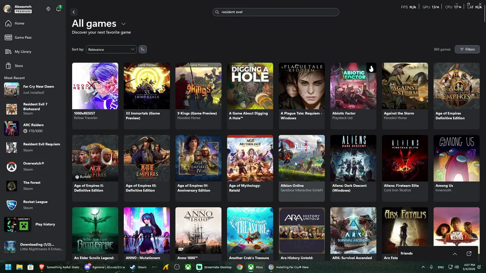Image resolution: width=486 pixels, height=273 pixels.
Task: Open the Abossmrh profile avatar
Action: [x=8, y=9]
